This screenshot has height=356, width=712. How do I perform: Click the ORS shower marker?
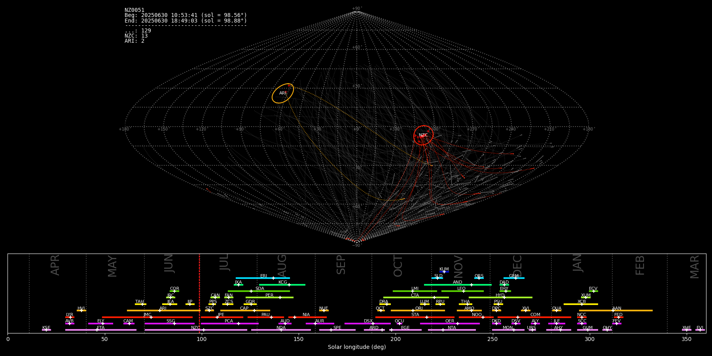pyautogui.click(x=479, y=278)
